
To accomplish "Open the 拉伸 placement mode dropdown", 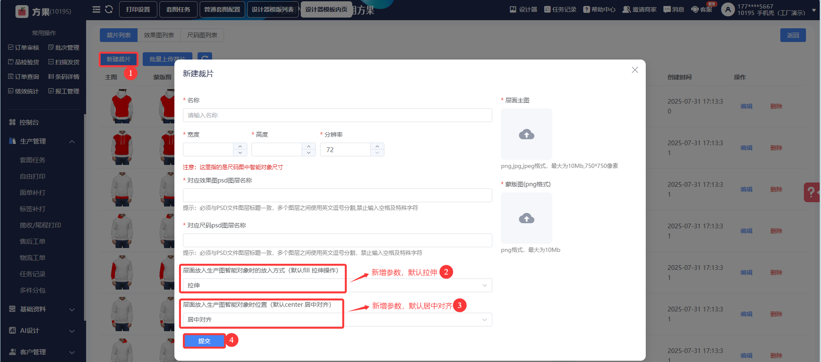I will pyautogui.click(x=338, y=285).
